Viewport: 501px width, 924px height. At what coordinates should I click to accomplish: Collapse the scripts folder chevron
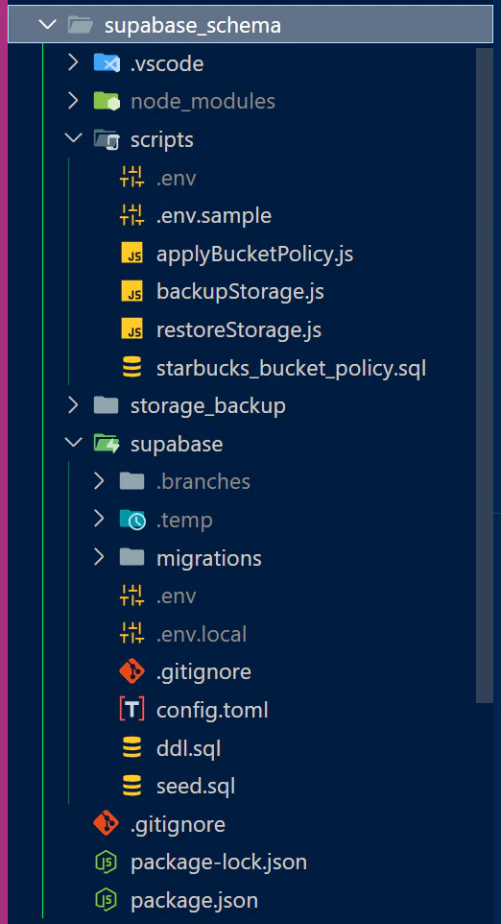pos(73,138)
